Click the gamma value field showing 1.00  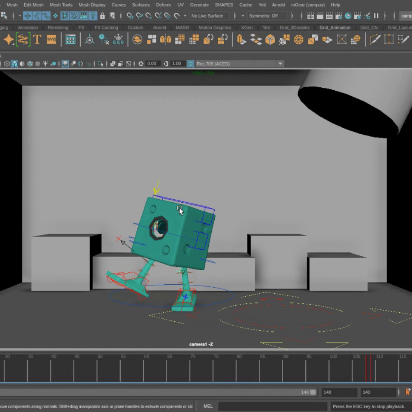177,64
